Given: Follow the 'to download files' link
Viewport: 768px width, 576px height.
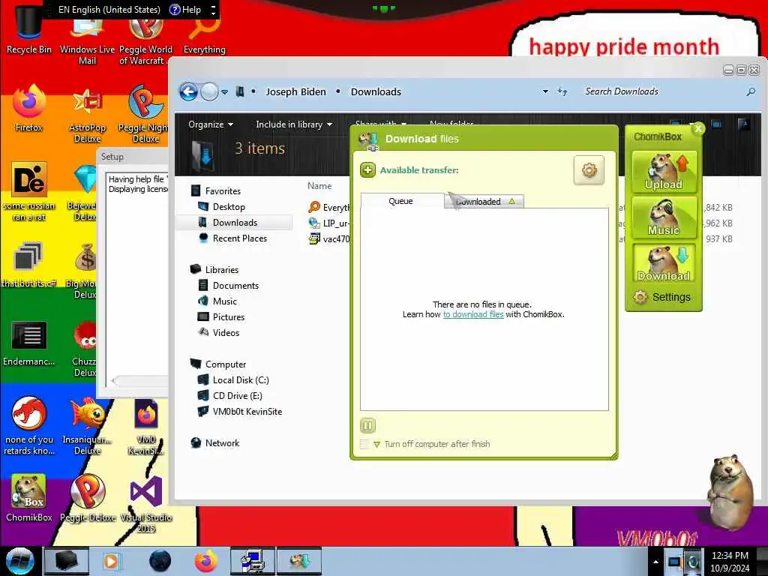Looking at the screenshot, I should 473,314.
